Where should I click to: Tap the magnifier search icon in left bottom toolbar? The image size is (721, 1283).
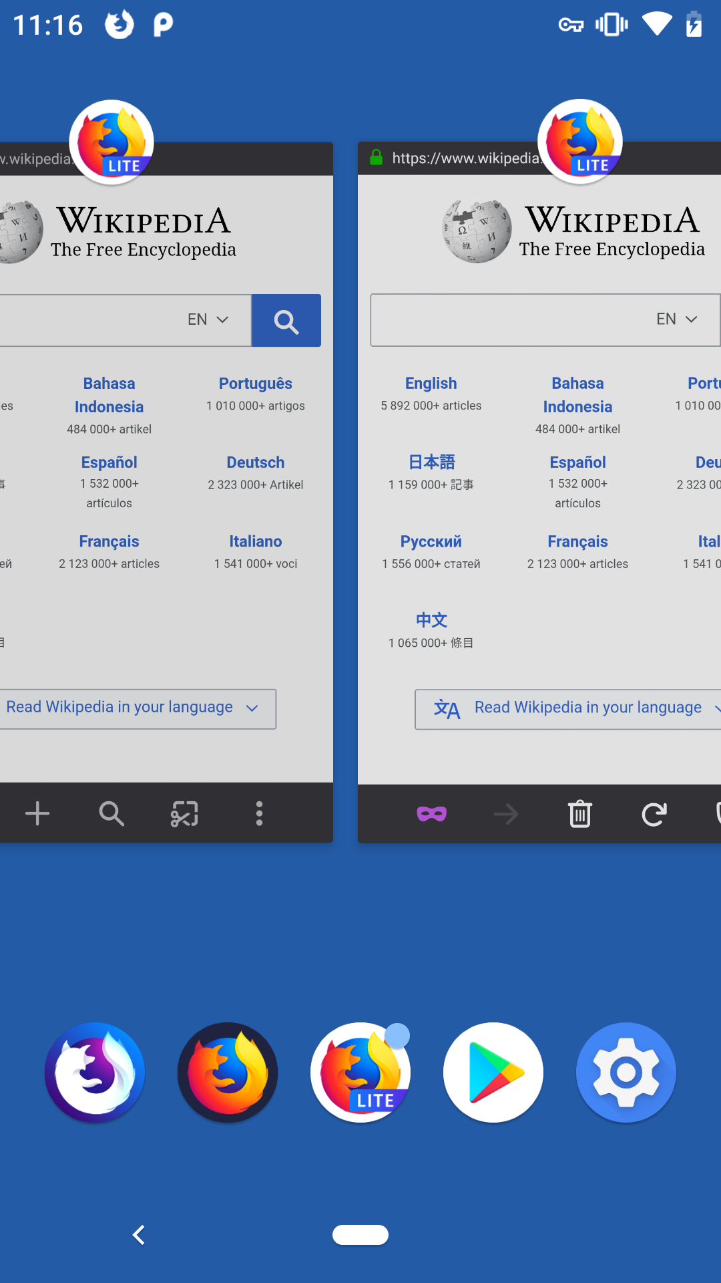pos(111,813)
